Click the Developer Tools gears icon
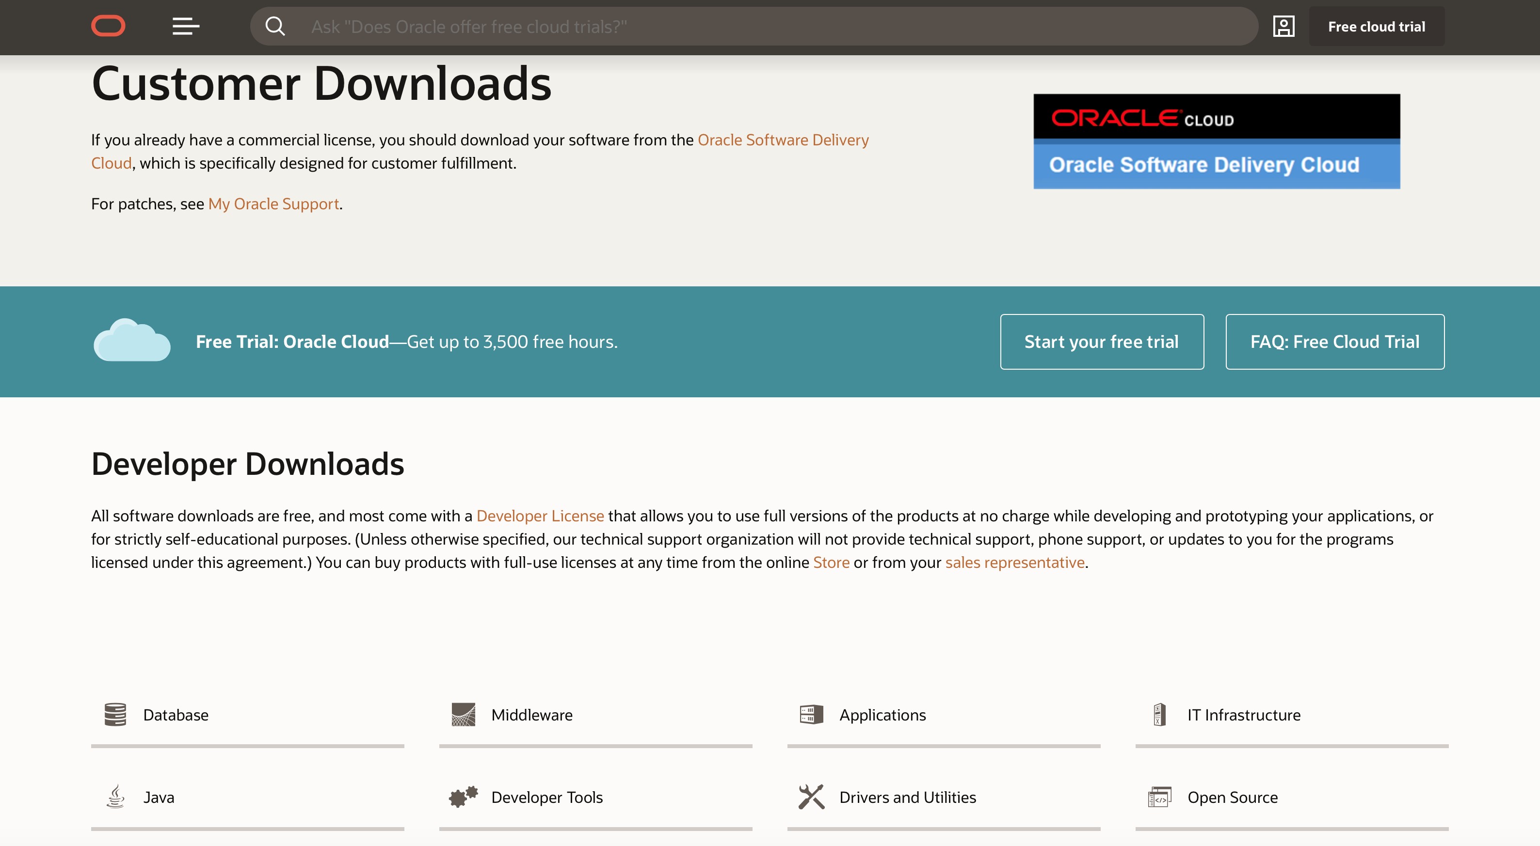The image size is (1540, 846). point(464,797)
